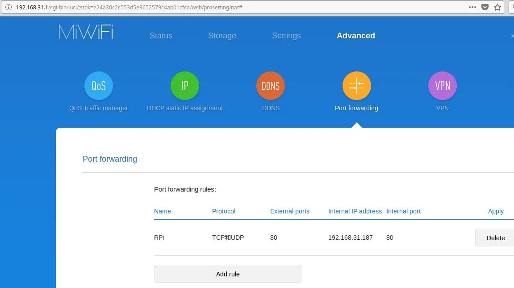The image size is (514, 288).
Task: Open the page actions three-dot menu
Action: (x=472, y=7)
